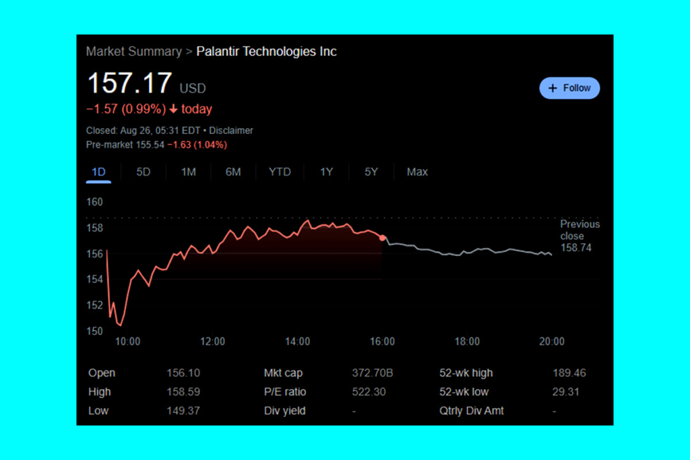Select the YTD range tab
This screenshot has height=460, width=690.
click(x=280, y=172)
